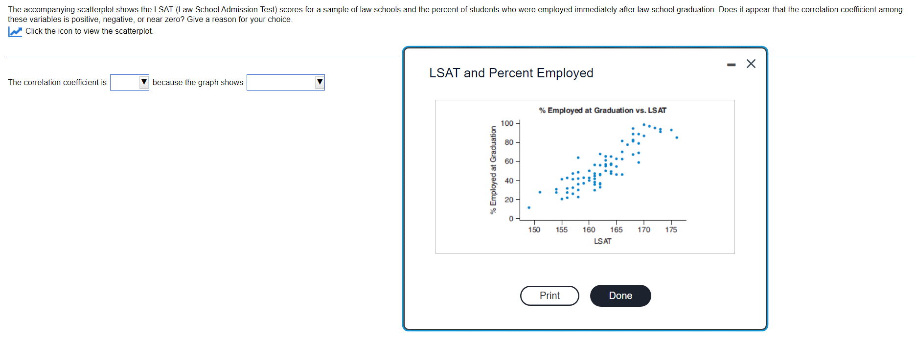916x344 pixels.
Task: Click the Print button
Action: click(x=550, y=296)
